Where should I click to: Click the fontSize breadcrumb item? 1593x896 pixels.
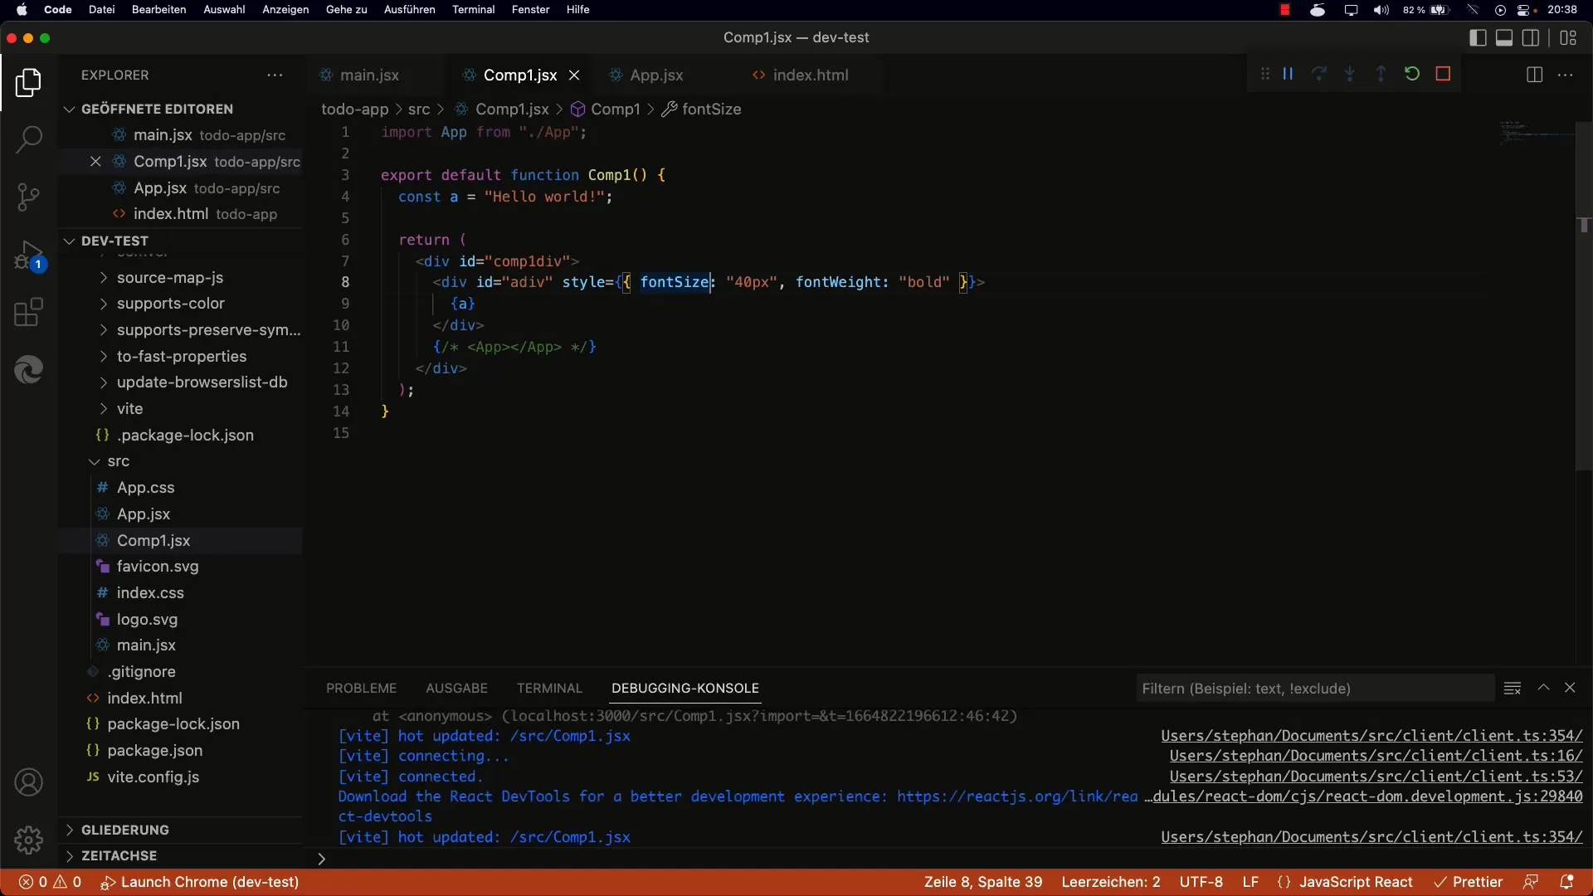[x=701, y=109]
